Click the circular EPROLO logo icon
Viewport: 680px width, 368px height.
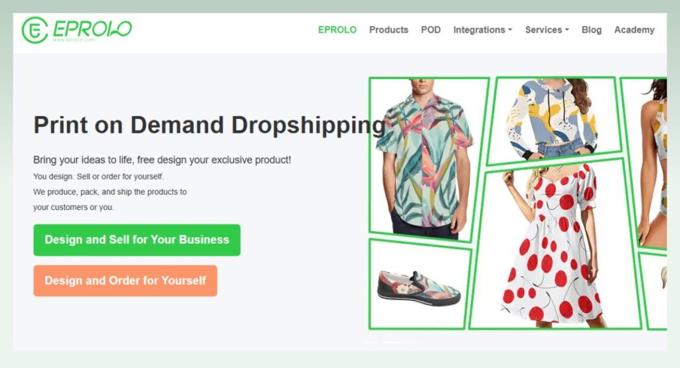pos(35,30)
